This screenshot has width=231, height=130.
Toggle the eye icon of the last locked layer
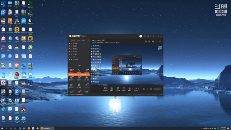pyautogui.click(x=70, y=60)
